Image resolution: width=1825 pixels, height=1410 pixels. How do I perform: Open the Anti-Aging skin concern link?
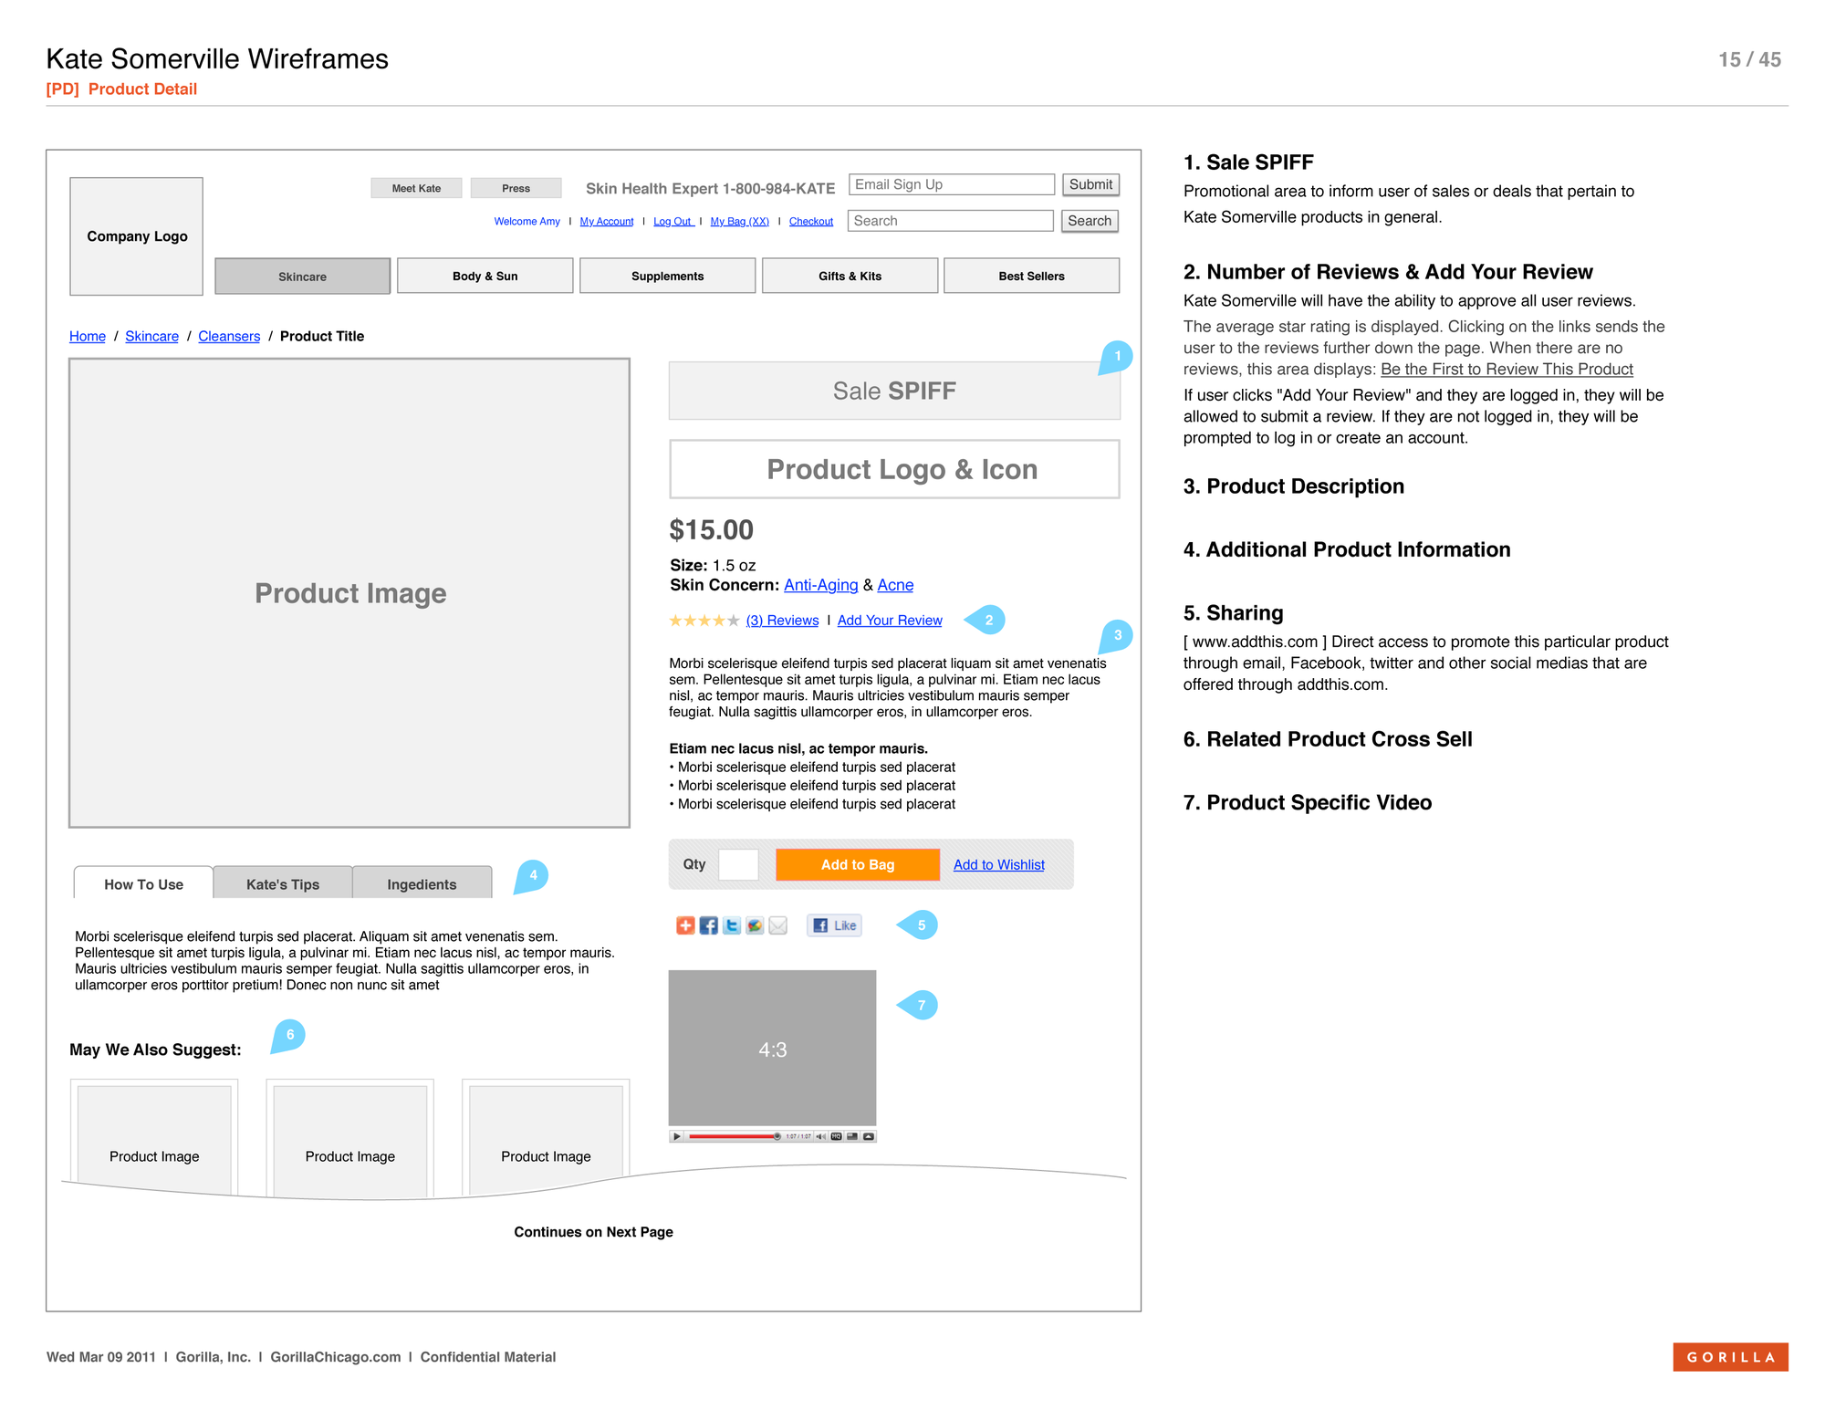click(x=821, y=585)
